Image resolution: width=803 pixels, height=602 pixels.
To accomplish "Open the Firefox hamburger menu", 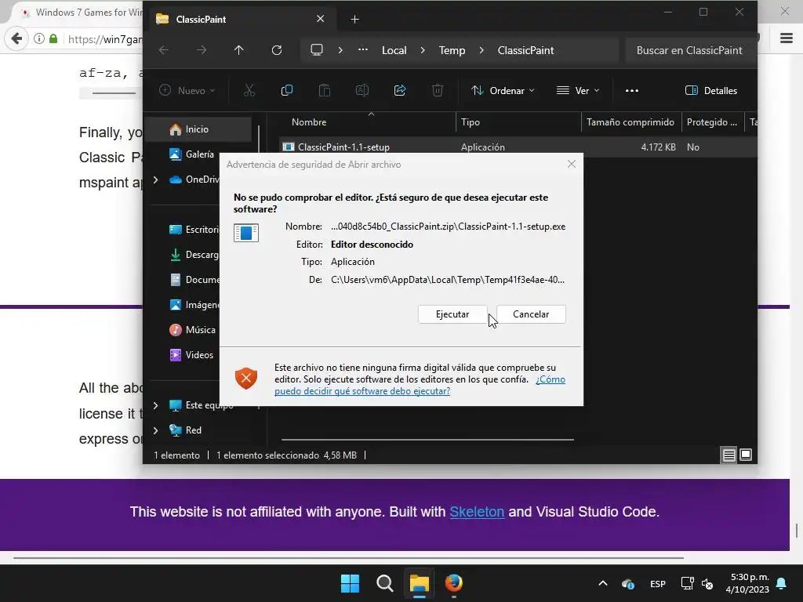I will [787, 38].
